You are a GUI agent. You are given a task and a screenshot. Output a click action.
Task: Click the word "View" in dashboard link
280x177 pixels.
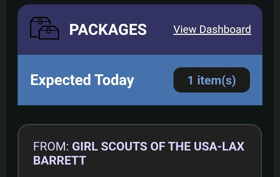coord(185,29)
